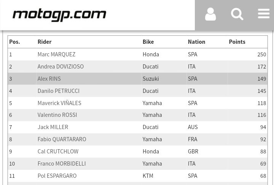
Task: Open the search magnifier icon
Action: pyautogui.click(x=237, y=15)
